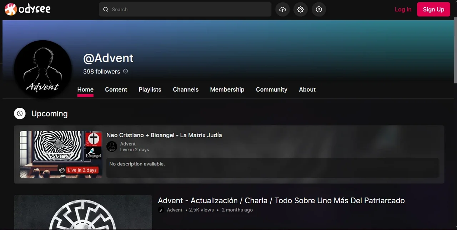
Task: Open the About tab
Action: [307, 90]
